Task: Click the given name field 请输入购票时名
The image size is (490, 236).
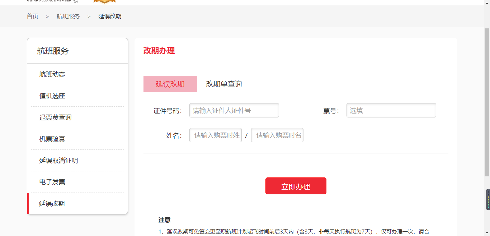Action: pyautogui.click(x=277, y=135)
